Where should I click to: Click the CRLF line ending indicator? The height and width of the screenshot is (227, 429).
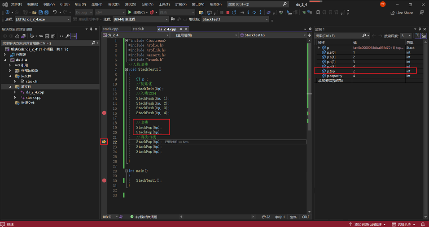306,217
